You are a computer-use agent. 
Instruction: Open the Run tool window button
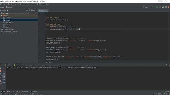3,92
